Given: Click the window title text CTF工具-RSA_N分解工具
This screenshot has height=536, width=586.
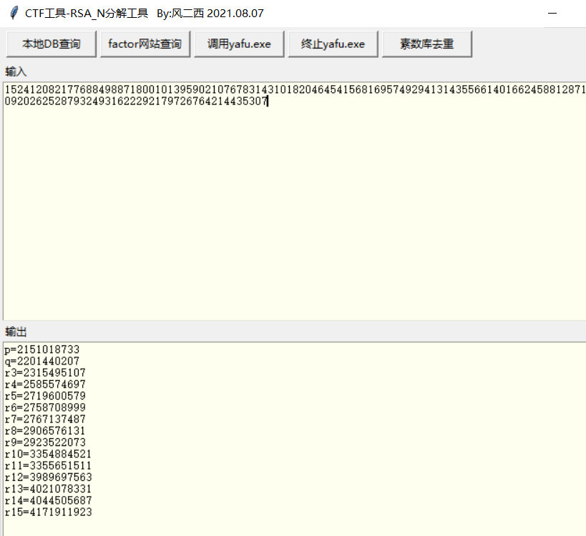Looking at the screenshot, I should pyautogui.click(x=86, y=13).
